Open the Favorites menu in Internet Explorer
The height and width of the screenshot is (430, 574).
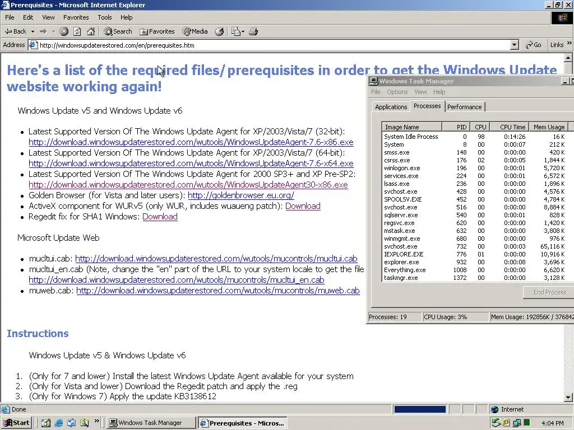pos(76,17)
